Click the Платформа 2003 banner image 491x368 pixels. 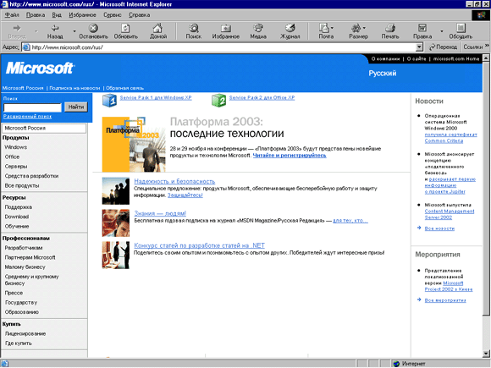(x=134, y=145)
